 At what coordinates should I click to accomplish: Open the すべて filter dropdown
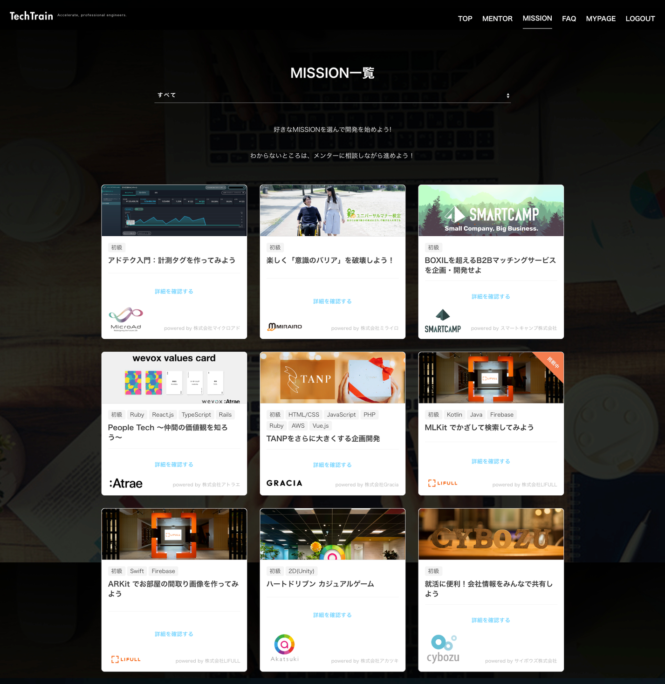pyautogui.click(x=332, y=95)
